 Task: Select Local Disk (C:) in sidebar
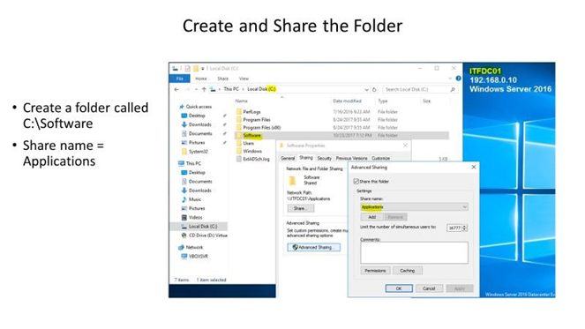[x=203, y=227]
